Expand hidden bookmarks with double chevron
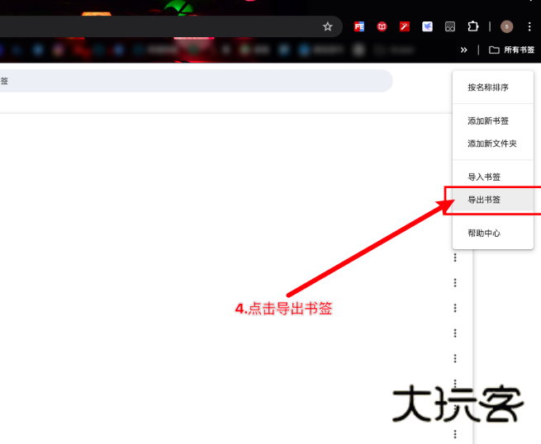The width and height of the screenshot is (541, 444). pyautogui.click(x=464, y=50)
